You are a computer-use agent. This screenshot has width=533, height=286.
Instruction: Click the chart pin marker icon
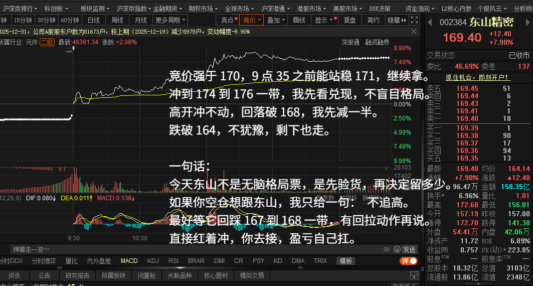[73, 49]
